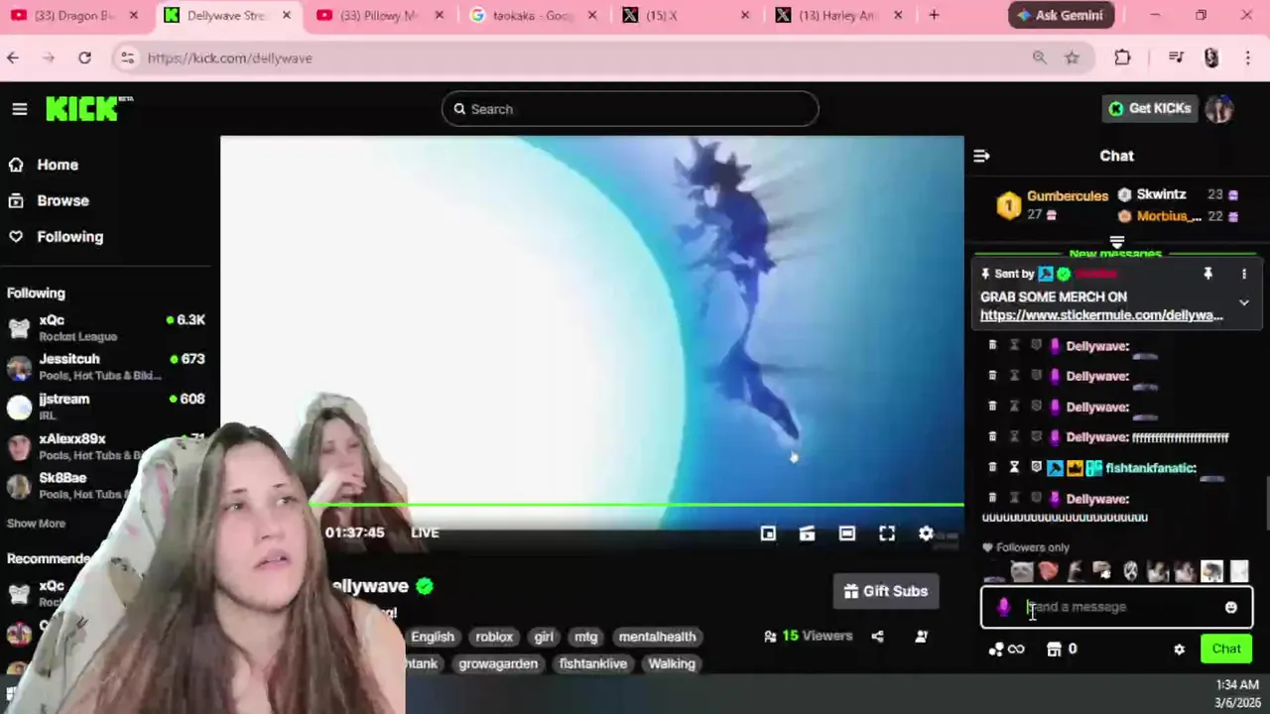The image size is (1270, 714).
Task: Click the mentalhealth tag
Action: point(657,637)
